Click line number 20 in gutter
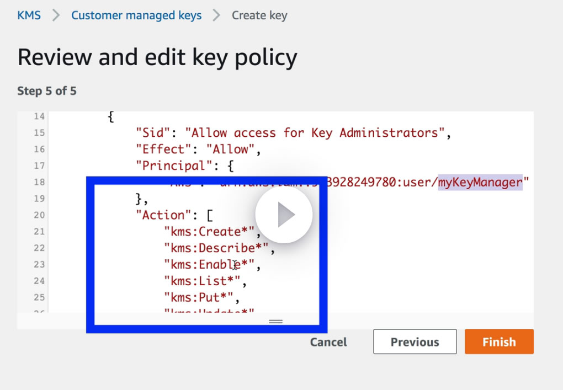The height and width of the screenshot is (390, 563). coord(40,215)
